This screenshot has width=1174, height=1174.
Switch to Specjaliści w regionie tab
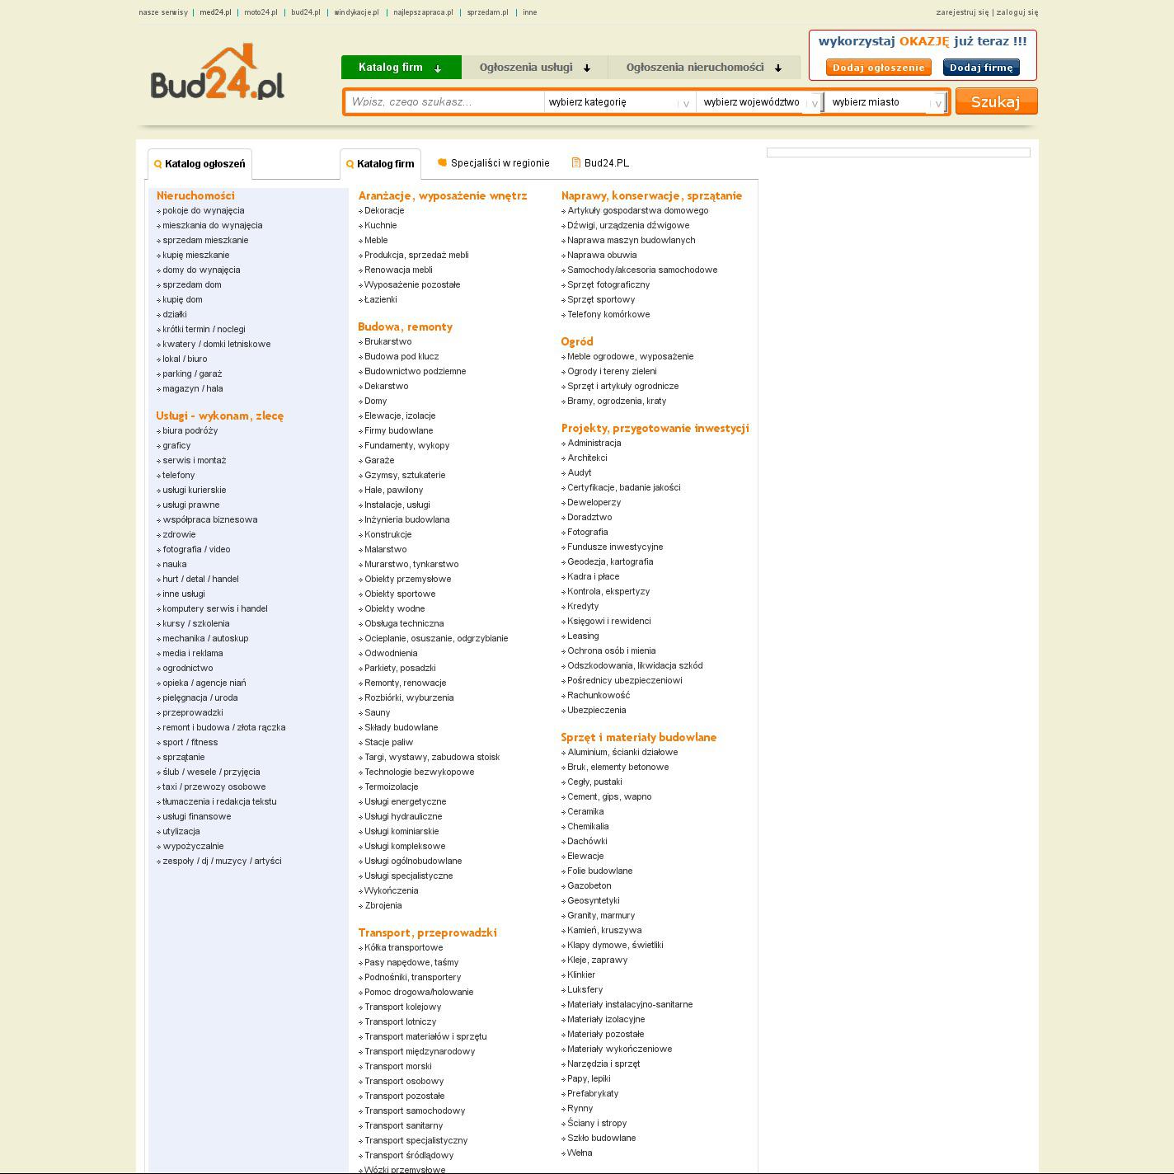[x=500, y=163]
